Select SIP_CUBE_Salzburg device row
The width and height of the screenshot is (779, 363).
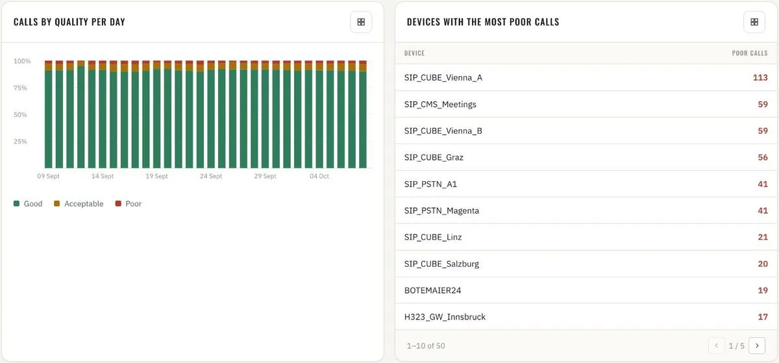click(586, 264)
